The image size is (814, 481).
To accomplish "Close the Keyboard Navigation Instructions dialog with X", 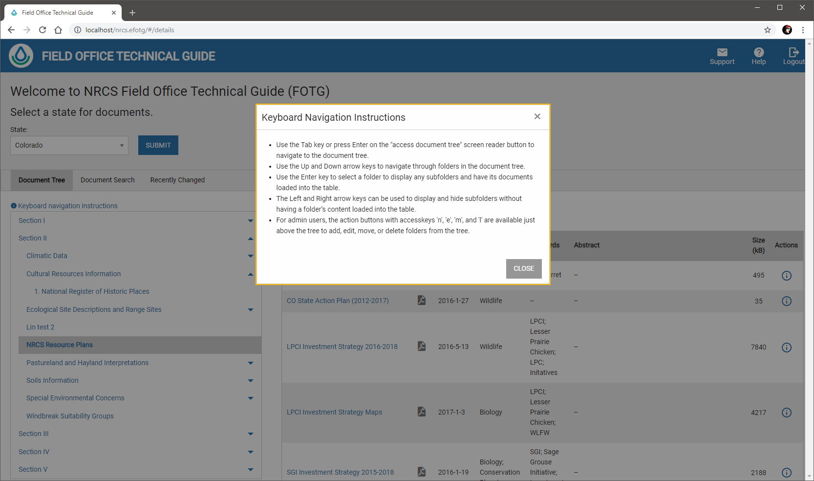I will 537,116.
